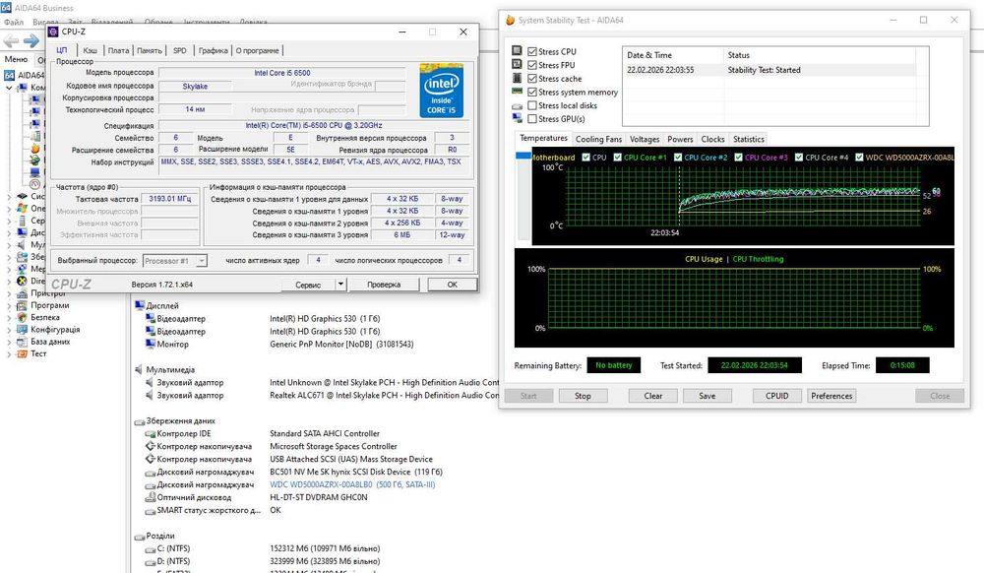Toggle the CPU Core #2 graph checkbox

point(678,157)
